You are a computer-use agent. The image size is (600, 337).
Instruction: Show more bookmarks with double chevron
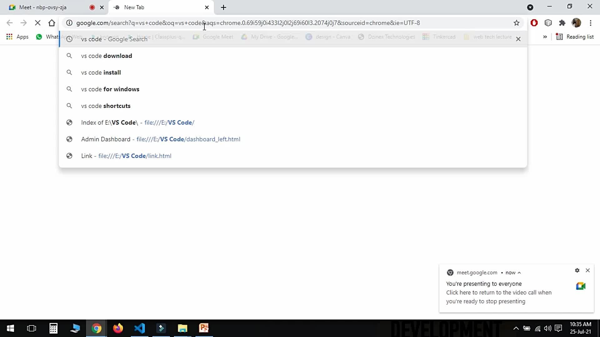(x=545, y=37)
